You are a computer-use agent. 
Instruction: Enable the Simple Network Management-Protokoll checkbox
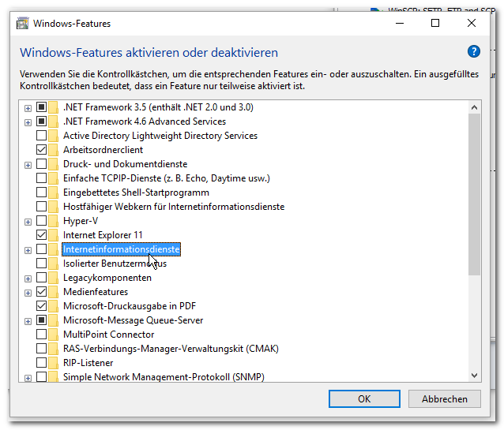point(41,376)
